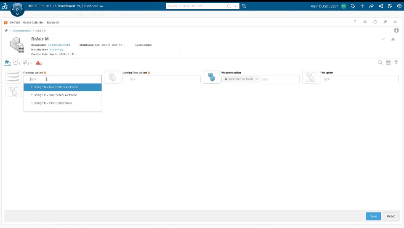Reset the configuration
Screen dimensions: 404x228
[391, 216]
